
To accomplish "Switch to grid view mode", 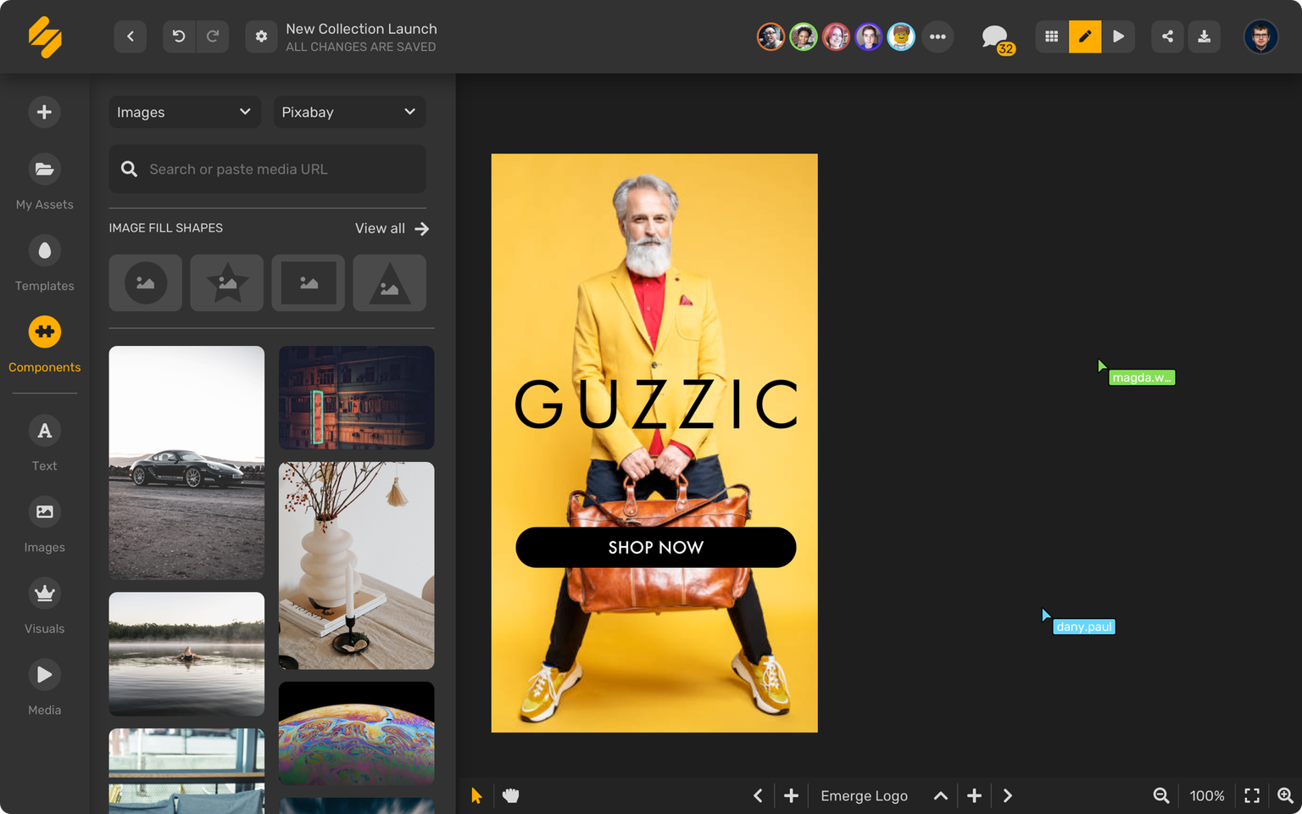I will [x=1051, y=36].
